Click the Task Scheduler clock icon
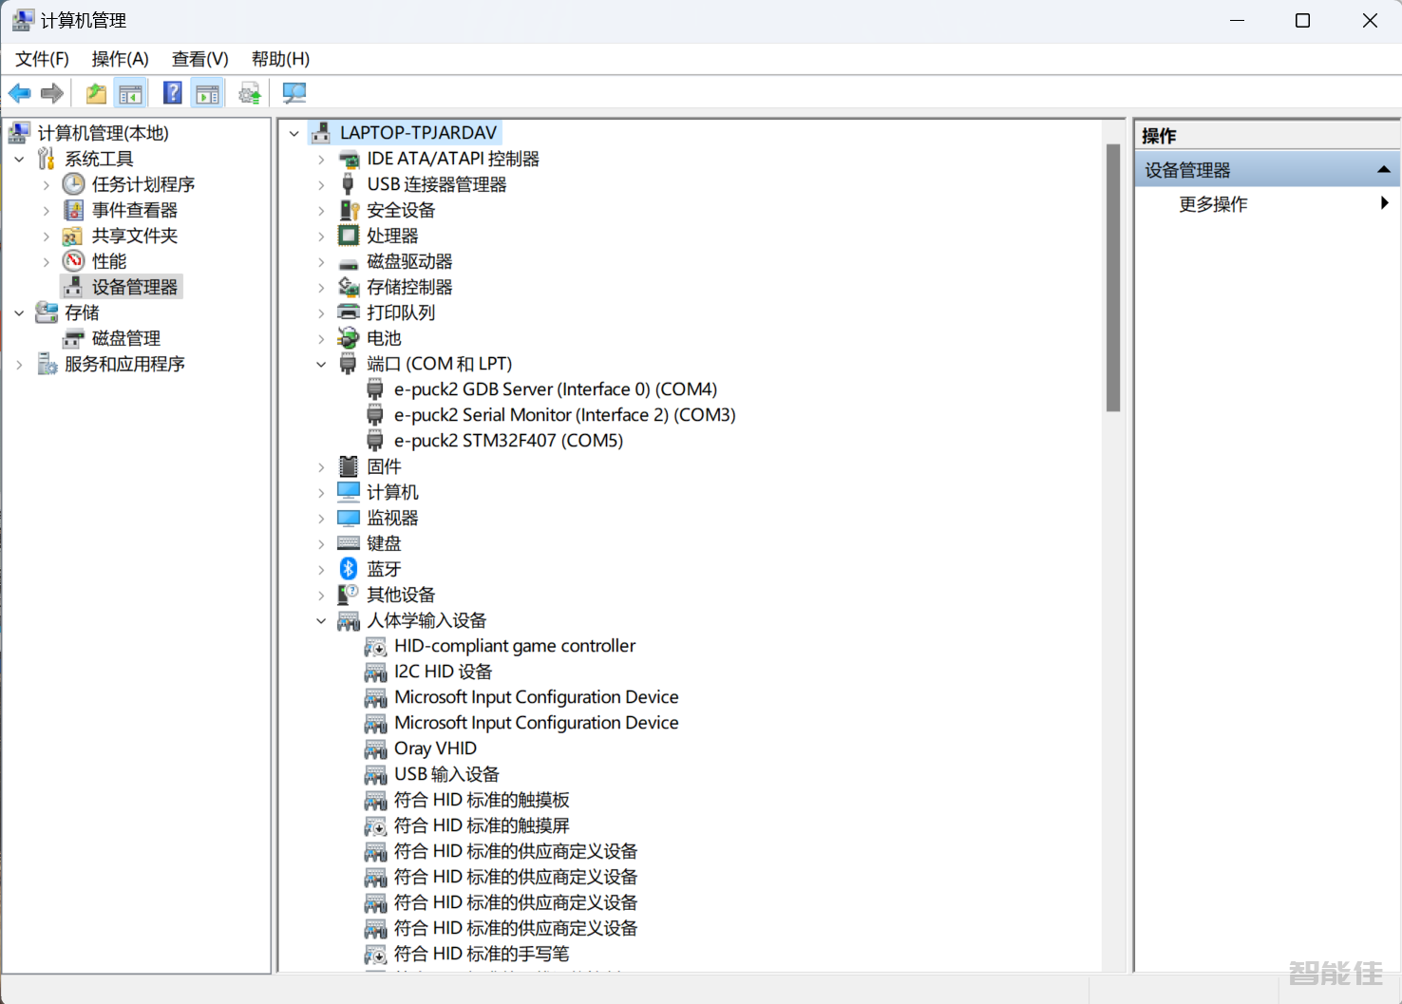The image size is (1402, 1004). coord(74,184)
